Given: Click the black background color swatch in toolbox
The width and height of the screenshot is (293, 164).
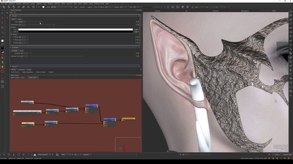Looking at the screenshot, I should coord(2,48).
